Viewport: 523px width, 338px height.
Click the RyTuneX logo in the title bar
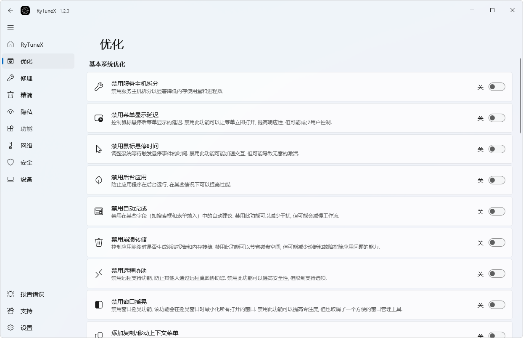coord(25,11)
